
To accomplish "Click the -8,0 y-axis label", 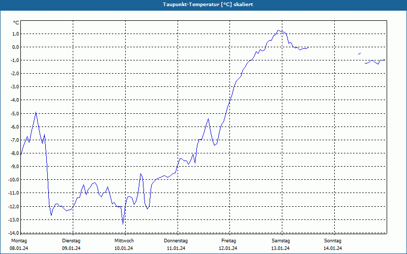I will pyautogui.click(x=14, y=153).
